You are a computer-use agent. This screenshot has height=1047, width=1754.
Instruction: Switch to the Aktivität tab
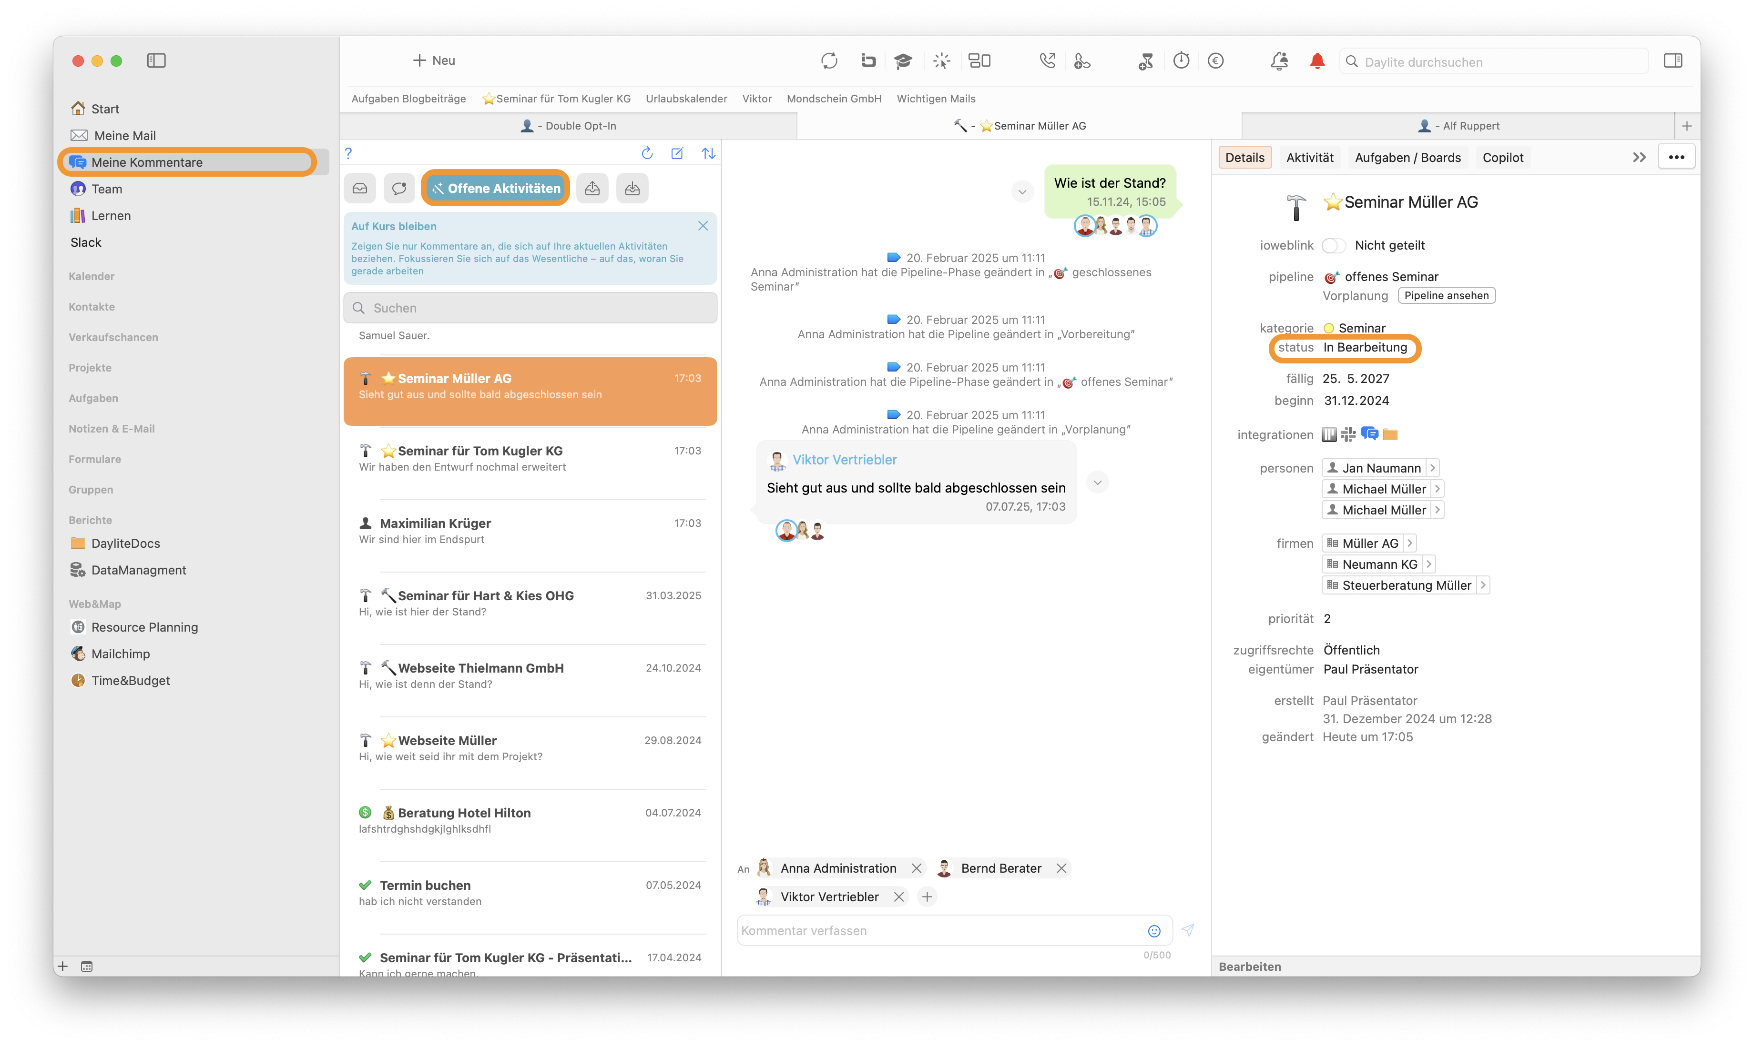(x=1309, y=157)
